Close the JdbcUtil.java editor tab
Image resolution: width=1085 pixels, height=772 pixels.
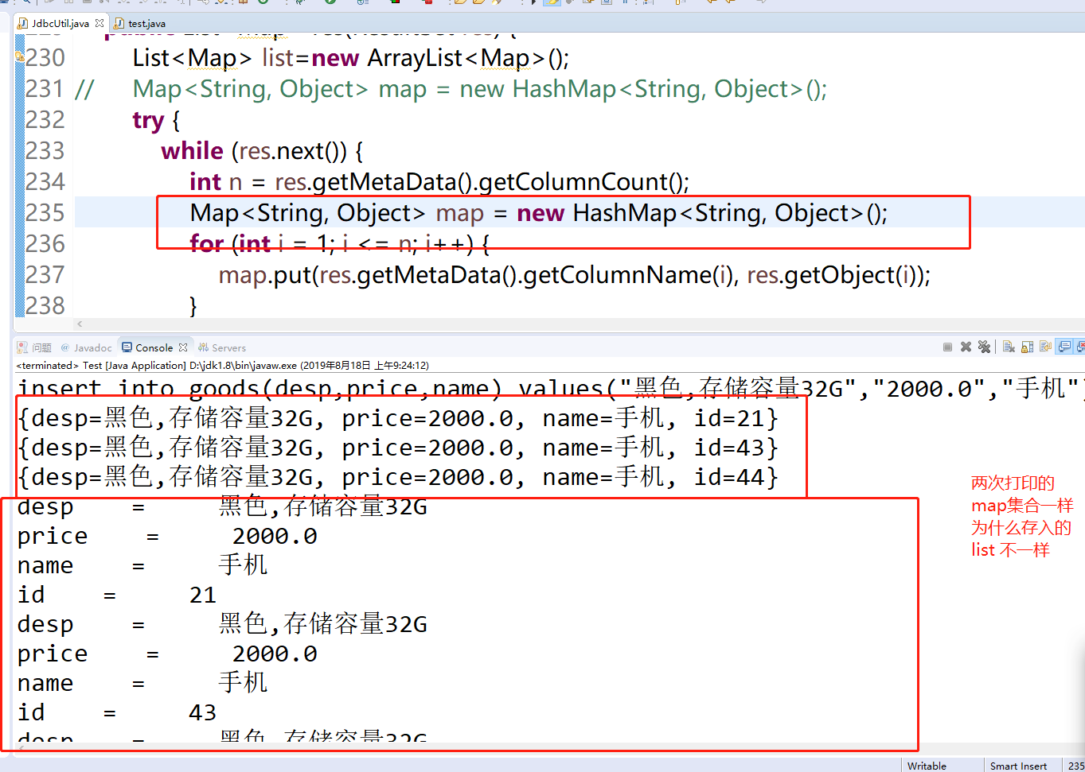click(100, 23)
